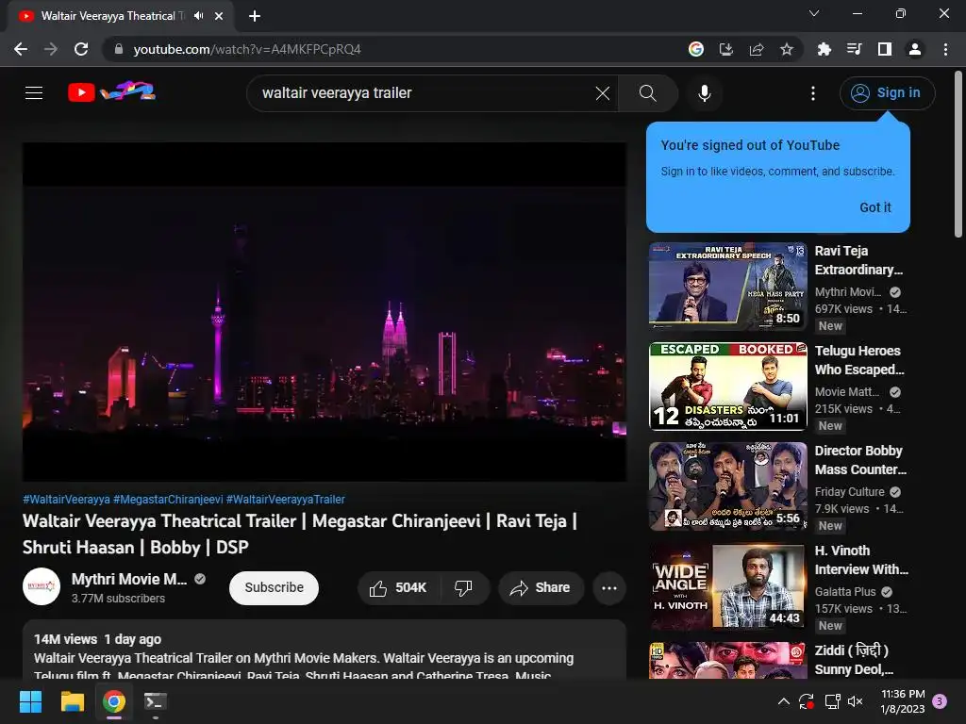Open the YouTube hamburger guide menu

[34, 93]
